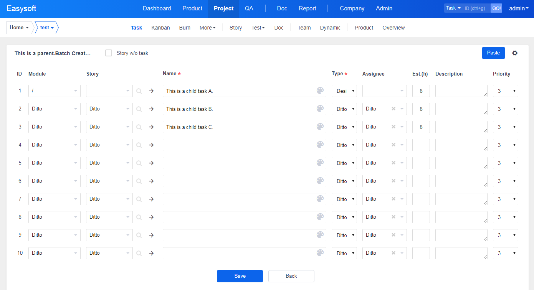Expand the Home breadcrumb dropdown
534x290 pixels.
coord(20,28)
